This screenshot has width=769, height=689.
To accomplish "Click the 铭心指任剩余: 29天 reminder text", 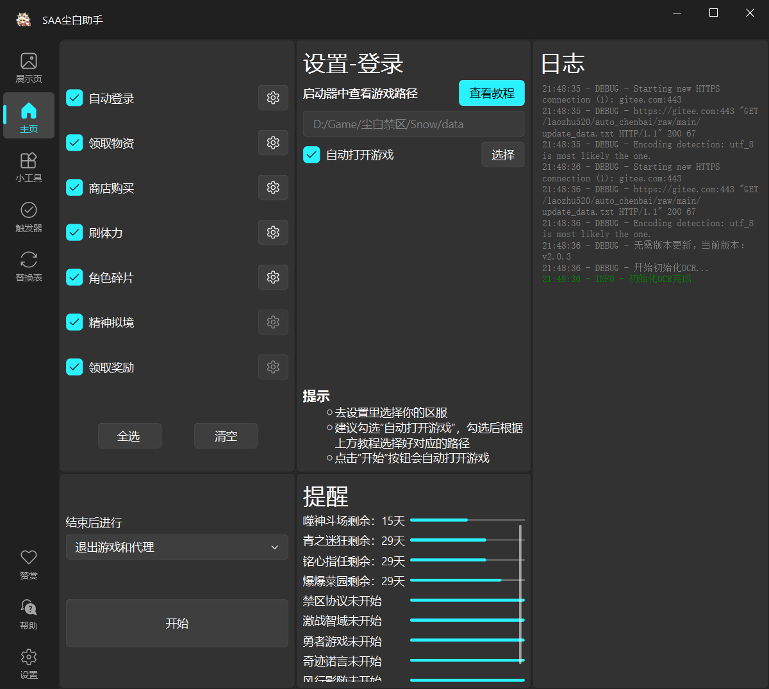I will pyautogui.click(x=354, y=561).
